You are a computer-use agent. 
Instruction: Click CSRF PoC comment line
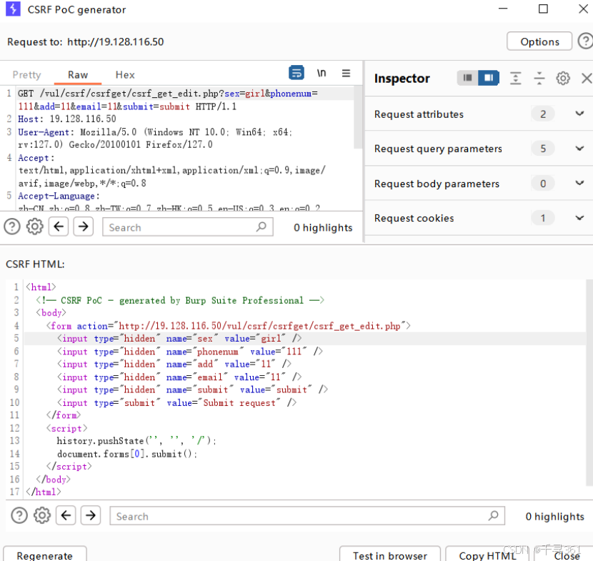click(x=180, y=300)
